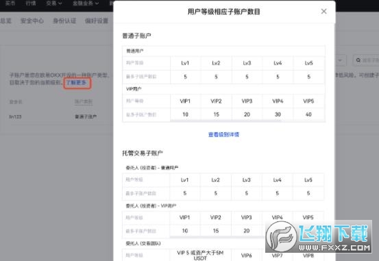Screen dimensions: 379x261
Task: Click the 了解更多 link
Action: coord(76,83)
